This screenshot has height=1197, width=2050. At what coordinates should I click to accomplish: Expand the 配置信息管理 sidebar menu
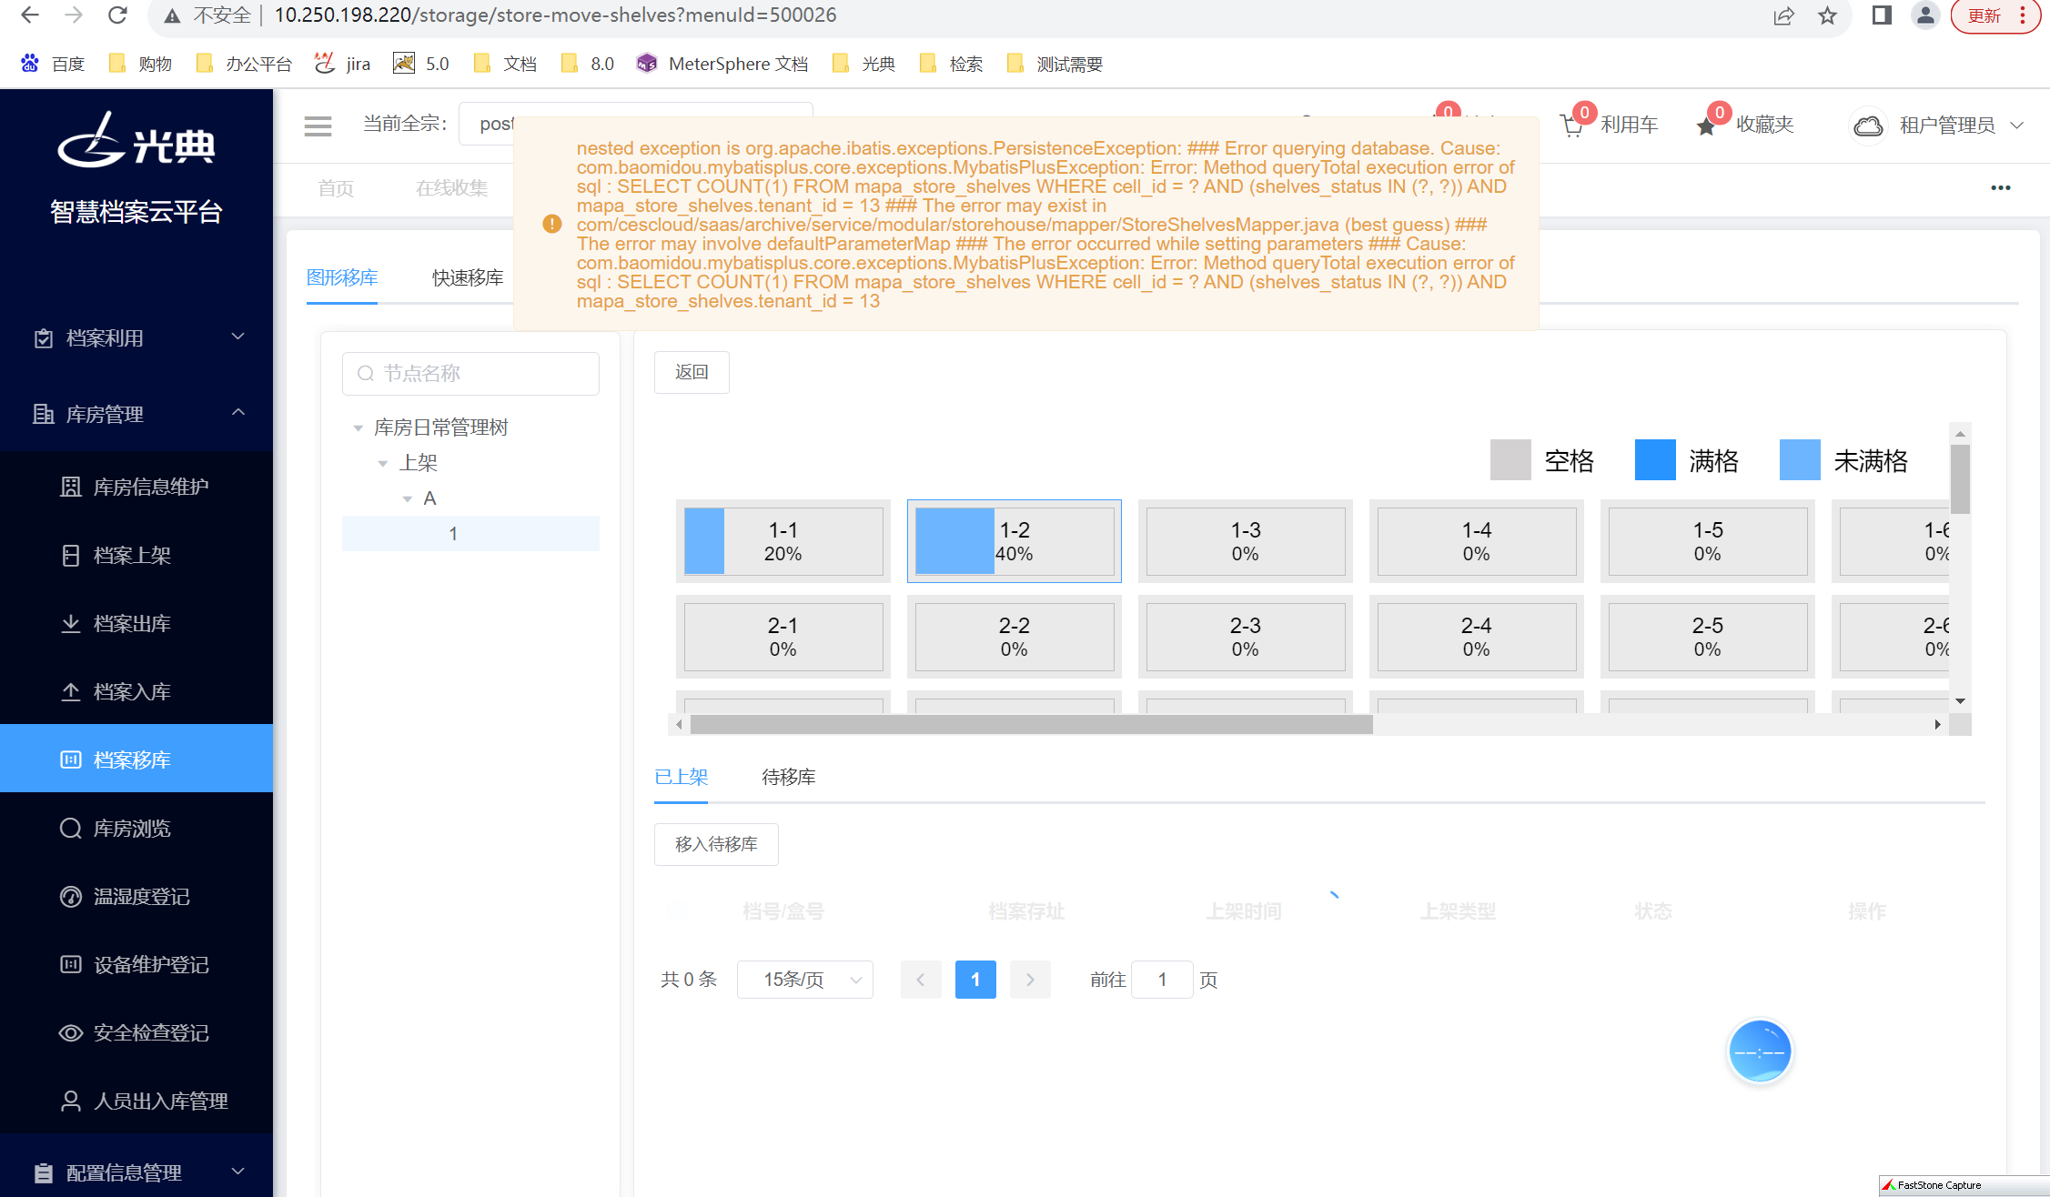click(x=136, y=1172)
